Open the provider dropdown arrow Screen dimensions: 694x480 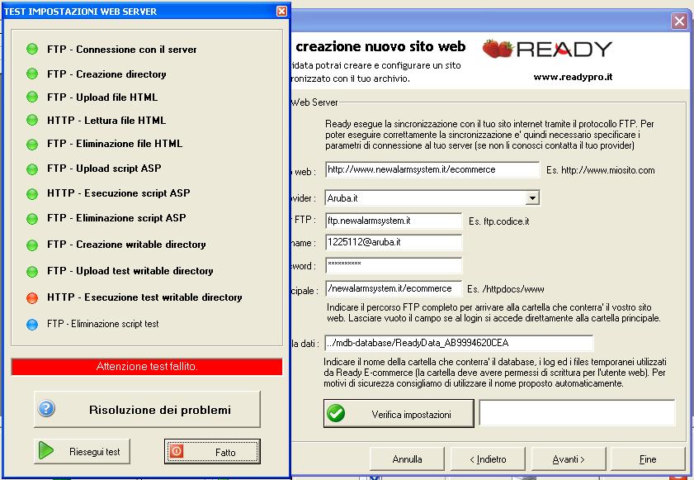532,197
